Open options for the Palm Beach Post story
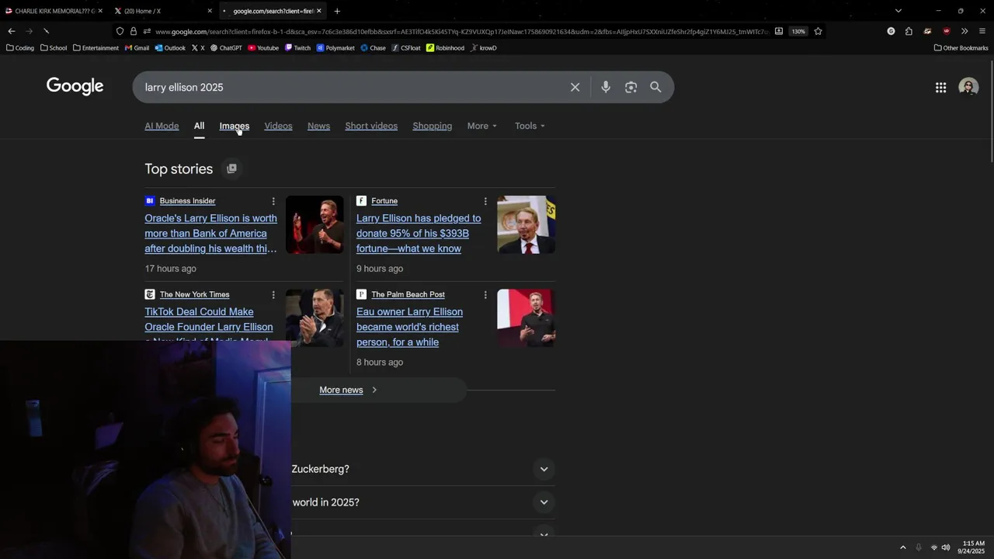The height and width of the screenshot is (559, 994). click(x=485, y=295)
